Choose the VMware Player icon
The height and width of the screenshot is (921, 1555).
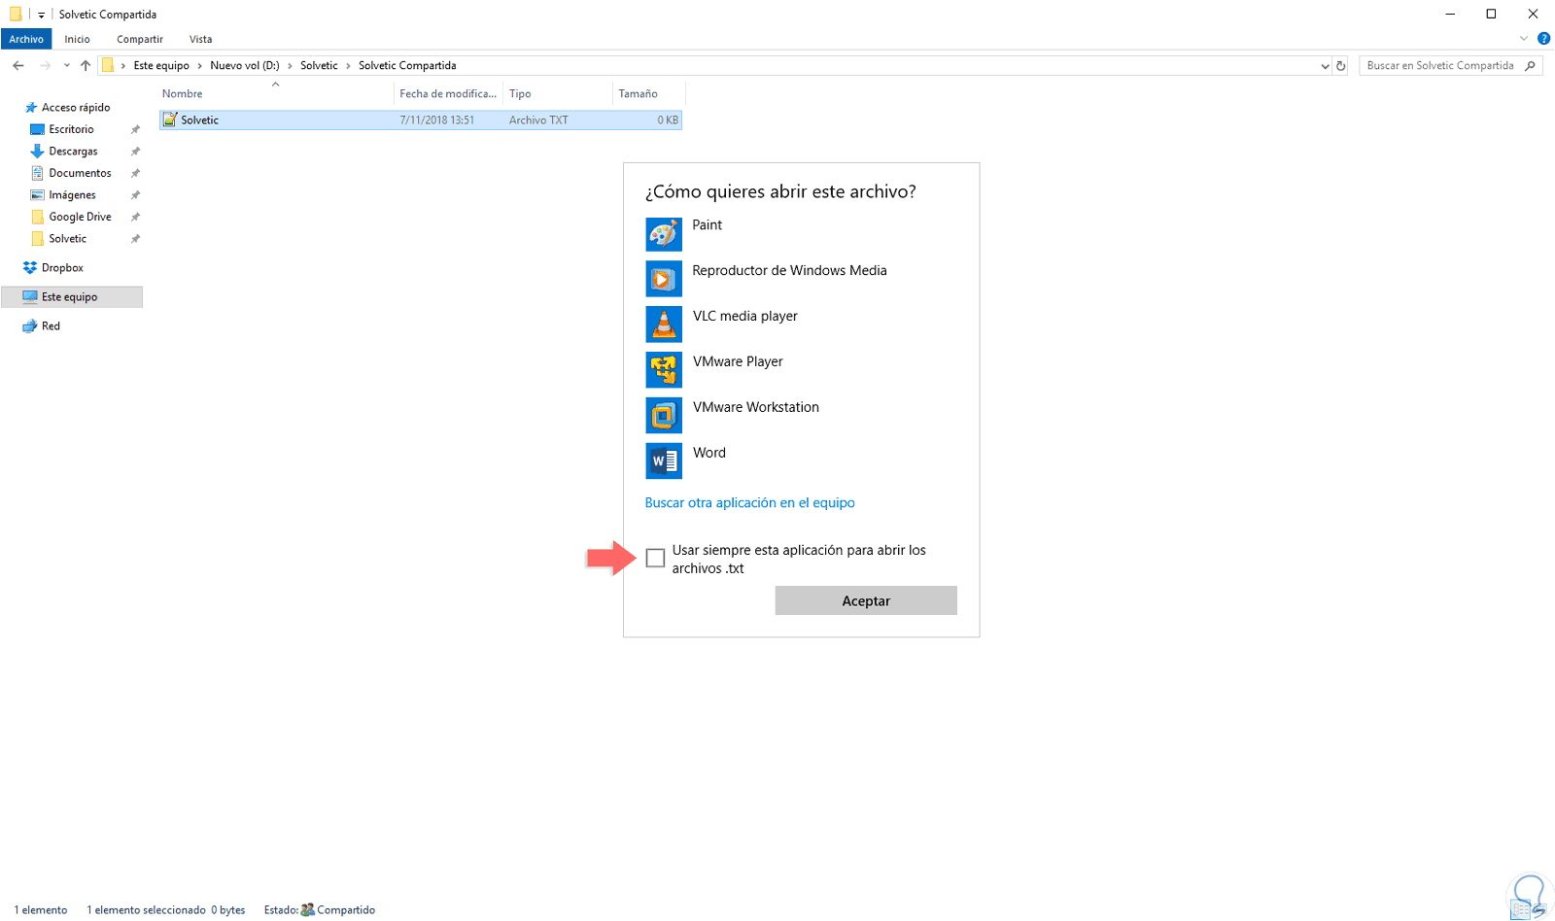tap(664, 370)
